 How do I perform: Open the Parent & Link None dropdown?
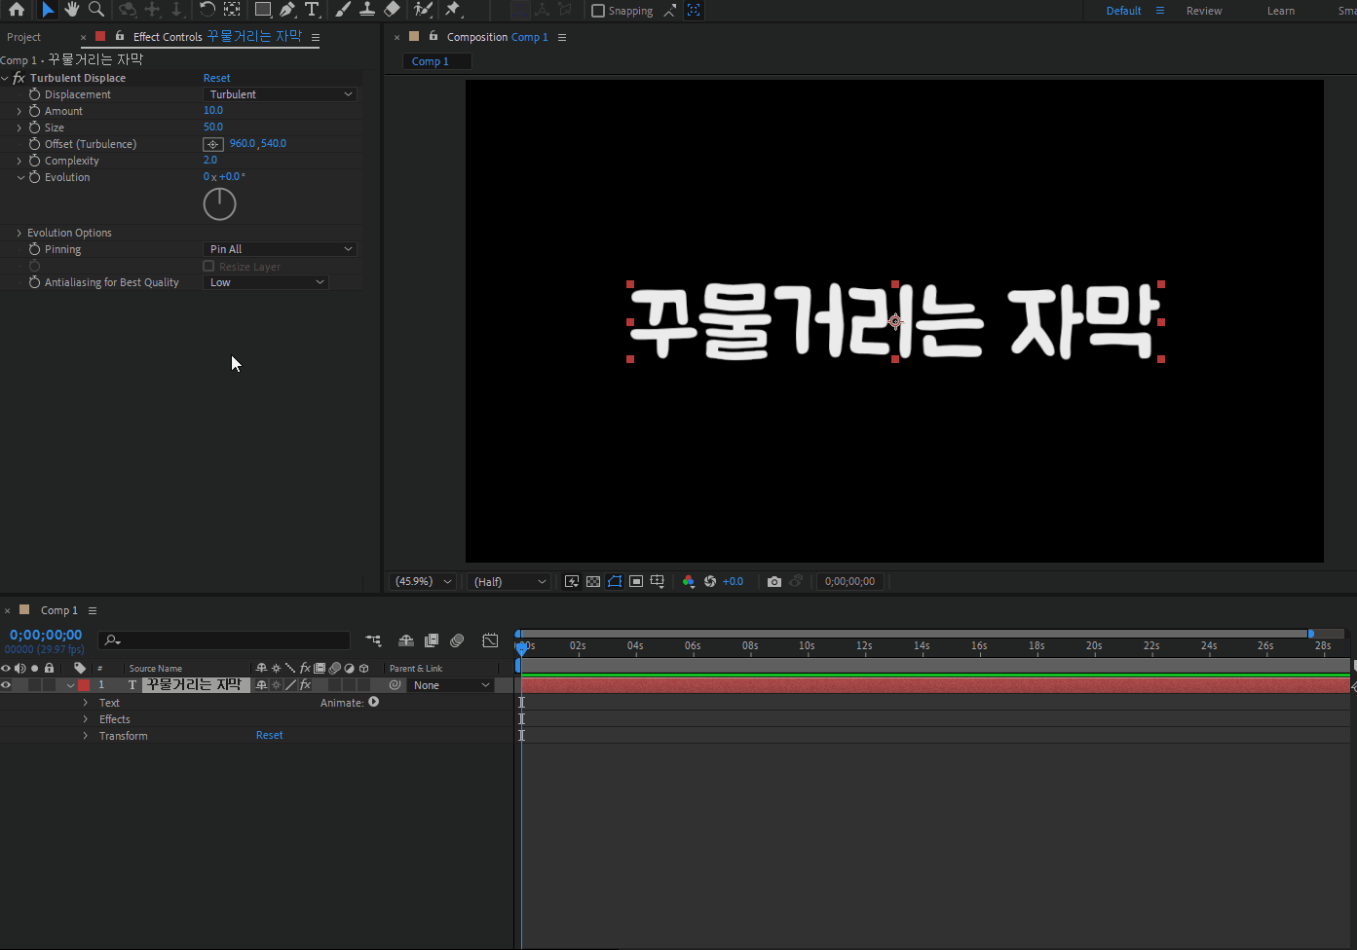tap(451, 685)
